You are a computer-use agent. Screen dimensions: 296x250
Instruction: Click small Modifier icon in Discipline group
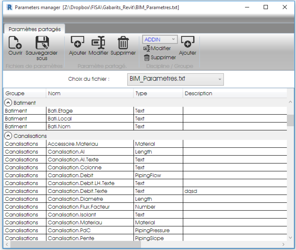coord(147,48)
